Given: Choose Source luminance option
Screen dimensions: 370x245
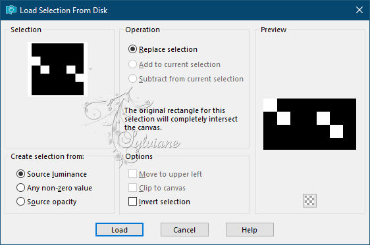Looking at the screenshot, I should tap(51, 174).
